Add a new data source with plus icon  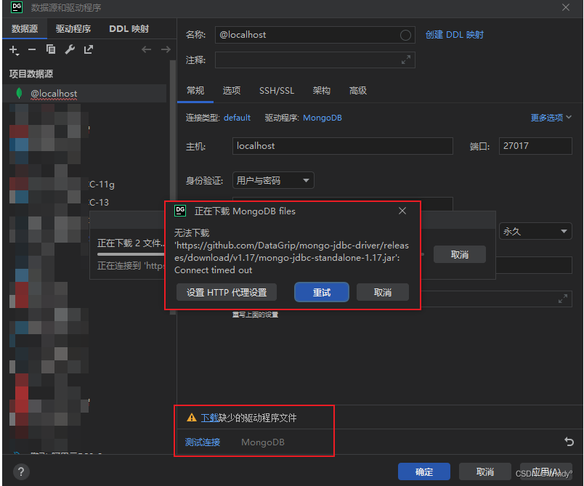coord(13,49)
